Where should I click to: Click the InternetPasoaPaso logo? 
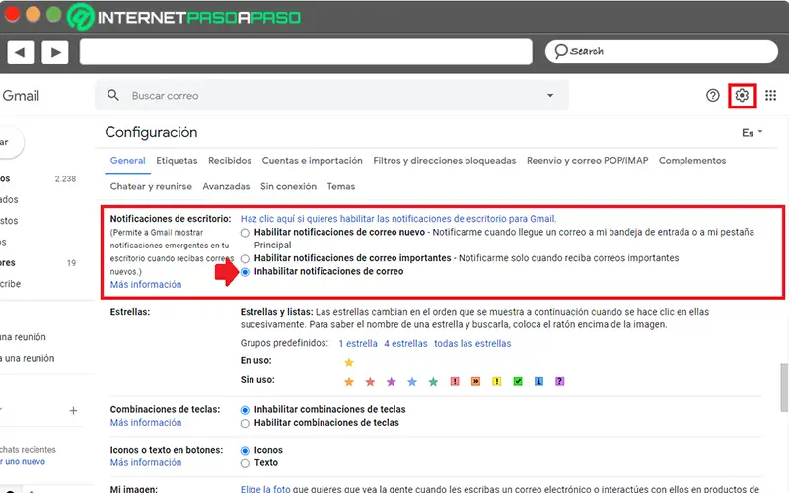tap(184, 17)
